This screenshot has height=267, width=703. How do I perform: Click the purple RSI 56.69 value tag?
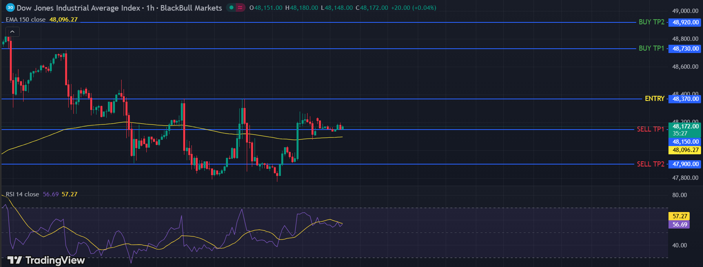679,225
